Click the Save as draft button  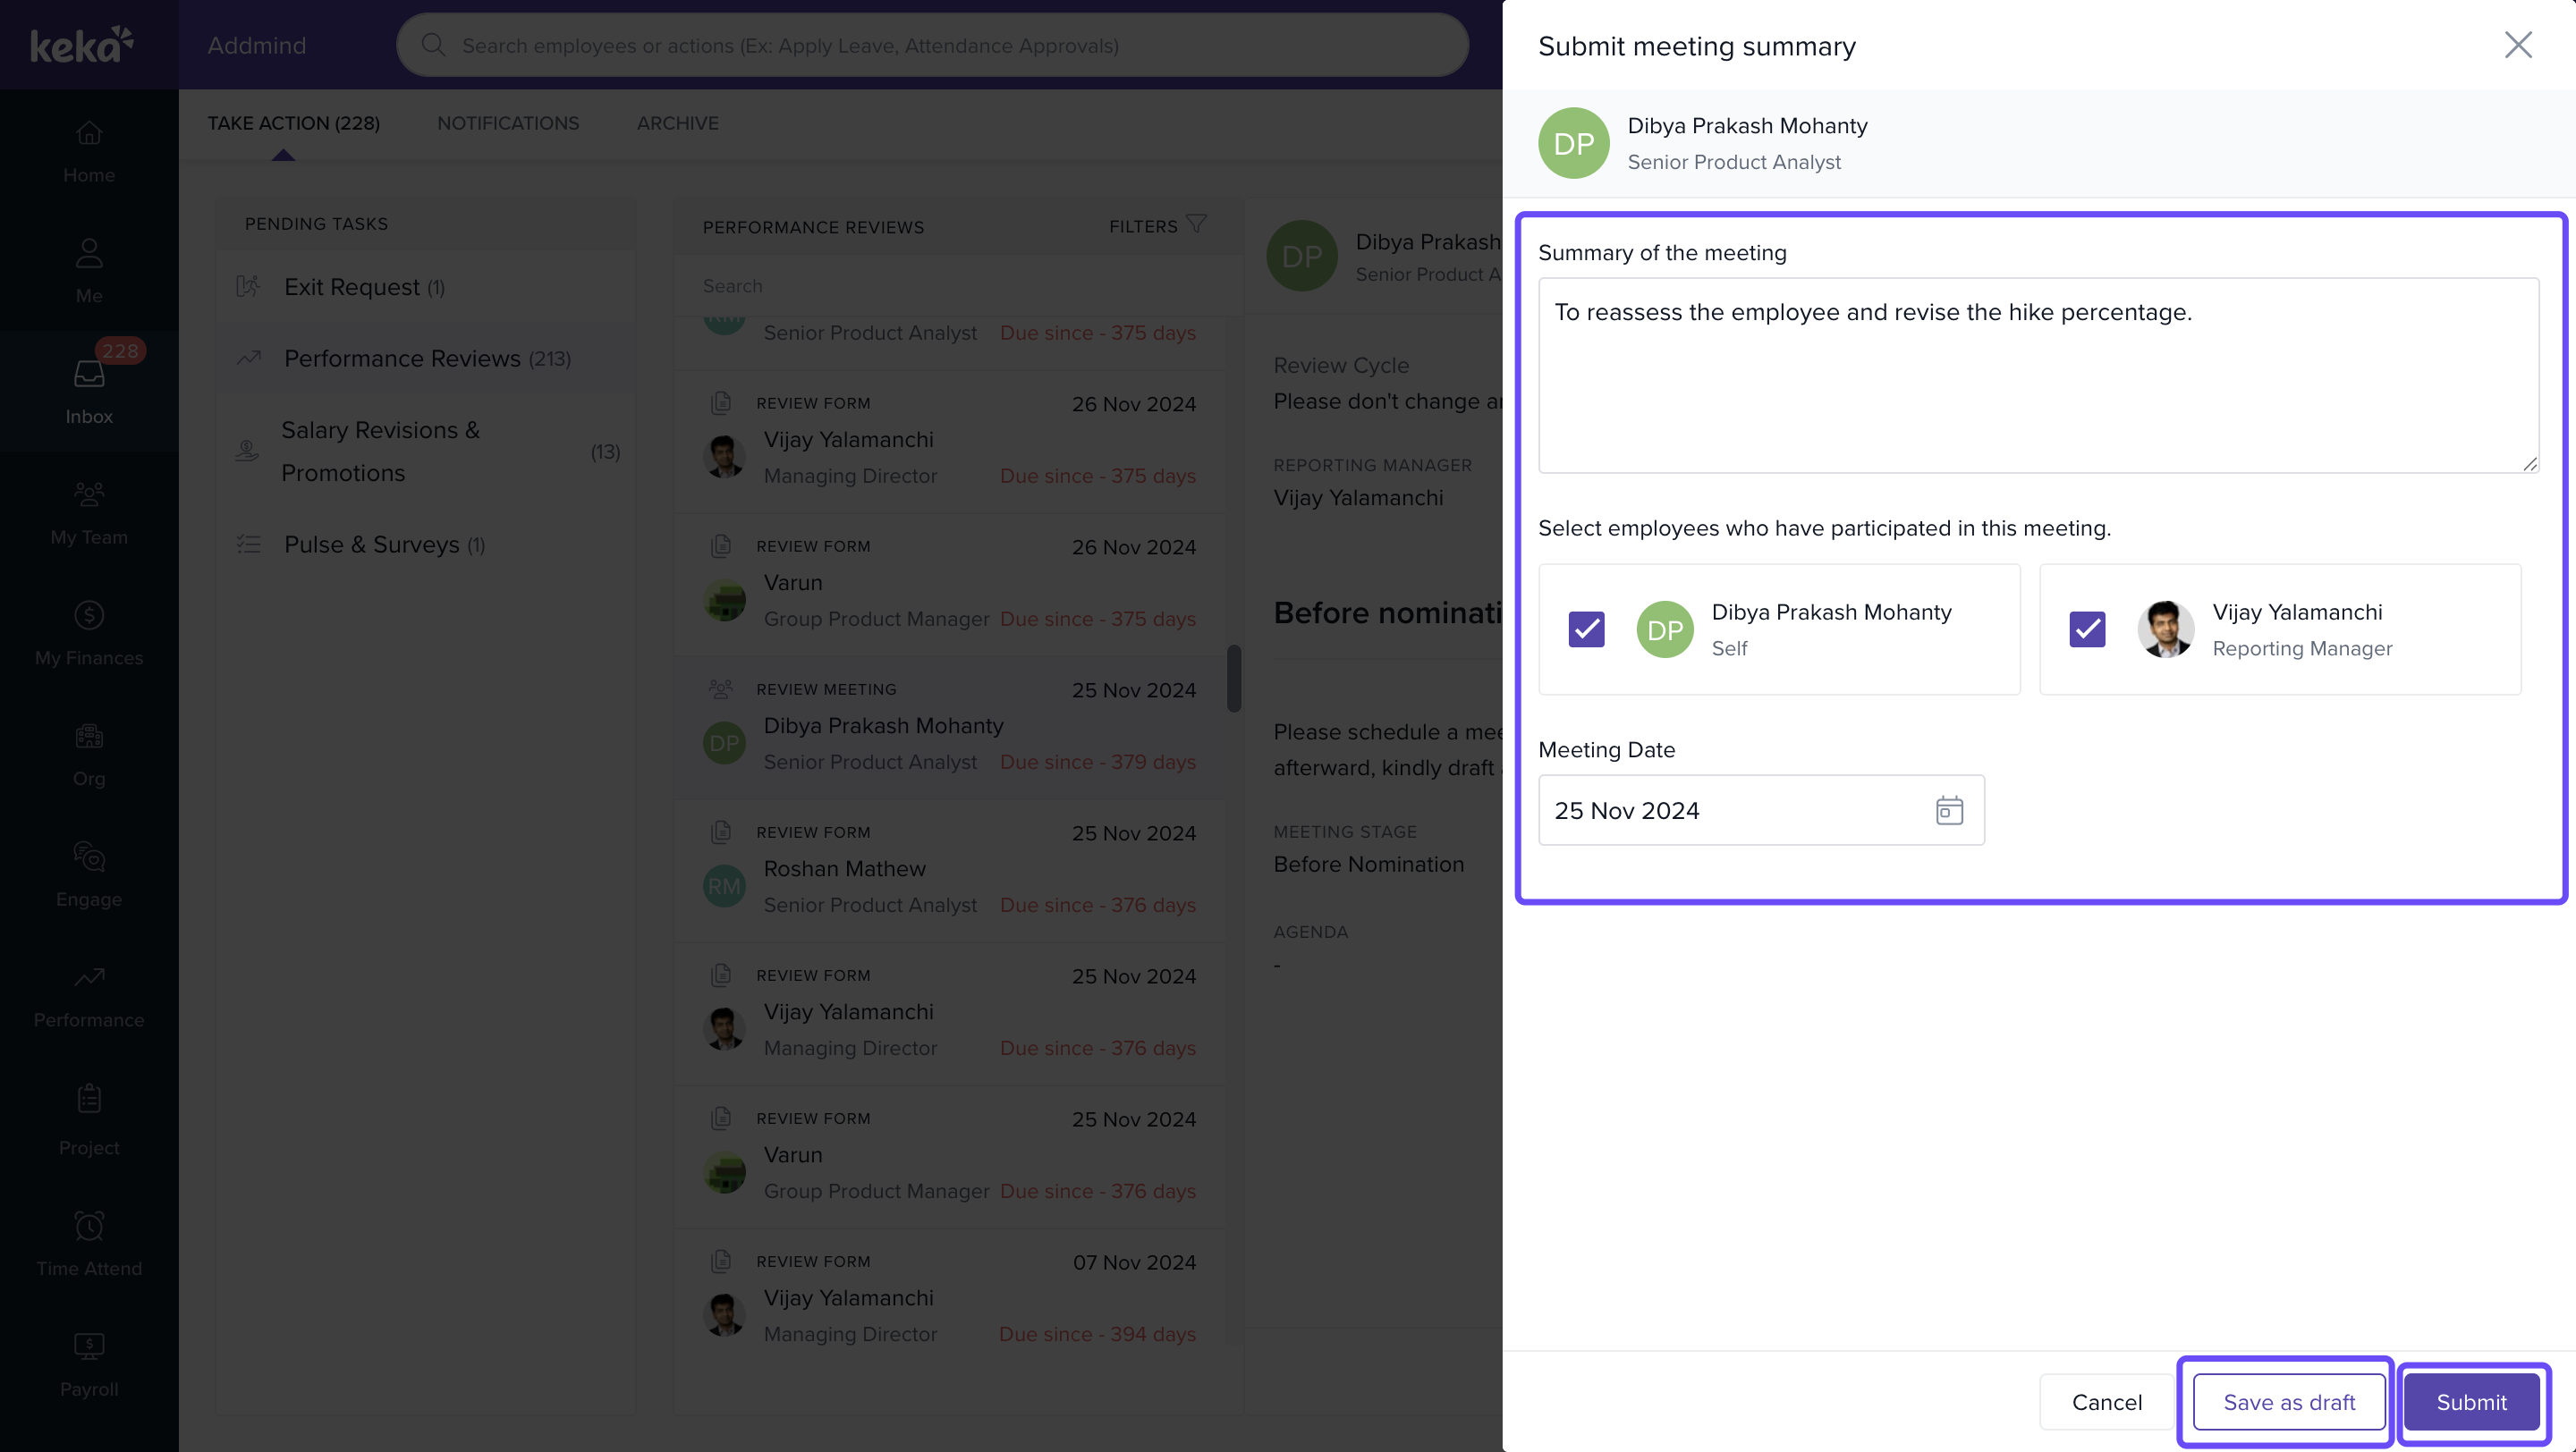point(2288,1402)
